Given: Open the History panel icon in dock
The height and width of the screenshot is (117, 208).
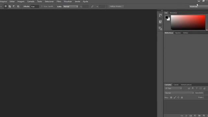Looking at the screenshot, I should [160, 15].
